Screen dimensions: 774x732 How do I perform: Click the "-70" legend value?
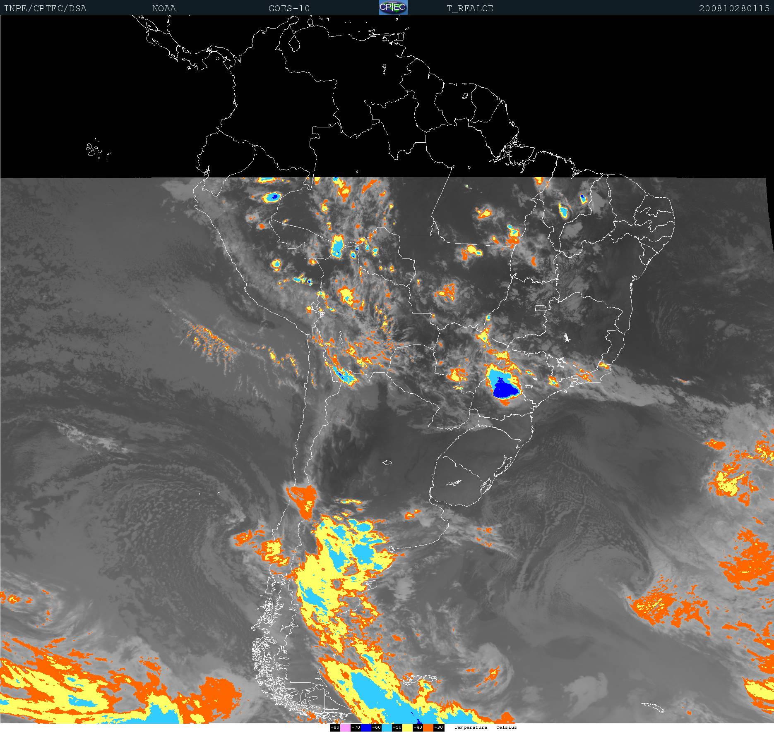coord(356,727)
